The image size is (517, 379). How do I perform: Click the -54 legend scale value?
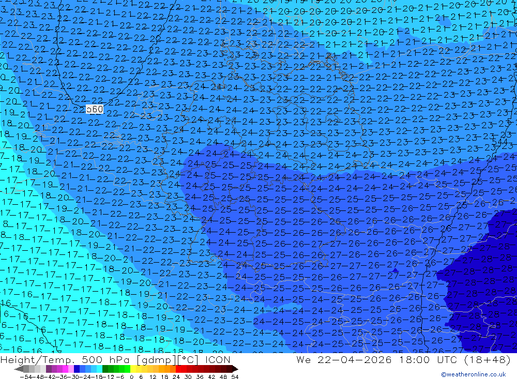[x=26, y=377]
